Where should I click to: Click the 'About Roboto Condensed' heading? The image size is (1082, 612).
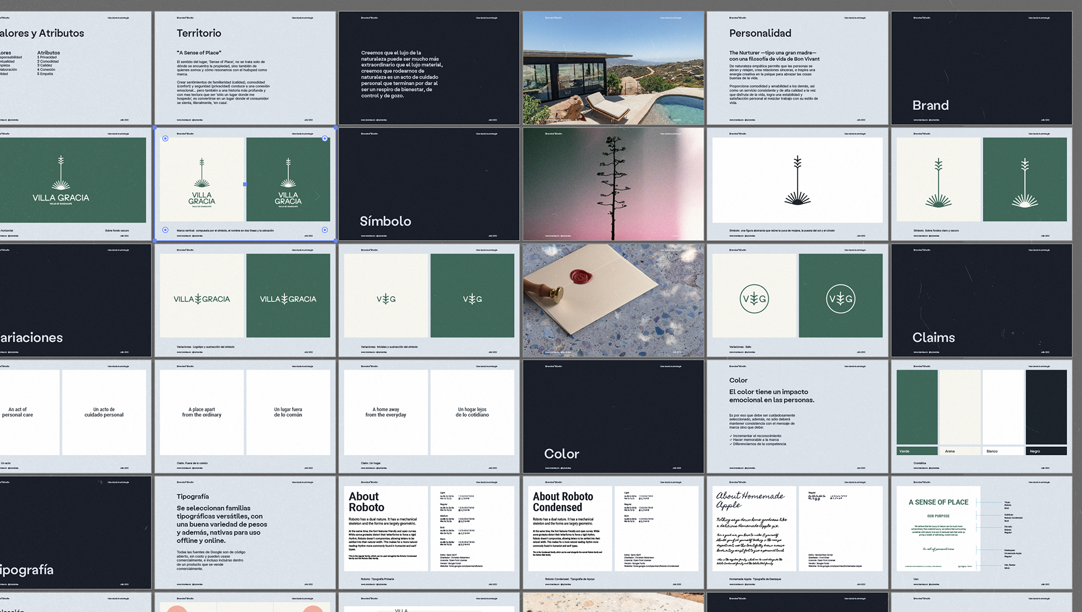point(563,502)
